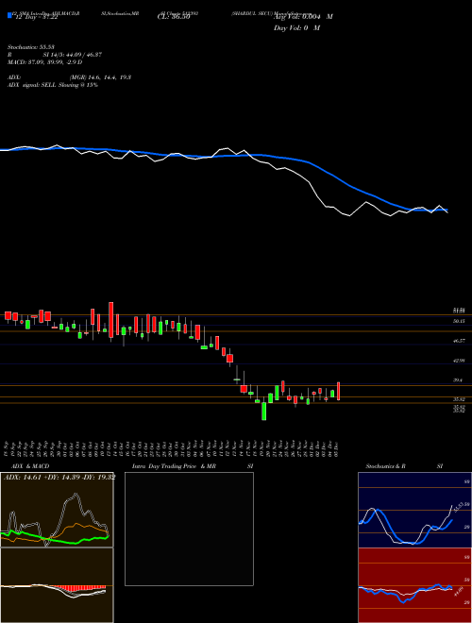Click the blue Stochastics chart panel
Screen dimensions: 472x623
click(x=414, y=510)
